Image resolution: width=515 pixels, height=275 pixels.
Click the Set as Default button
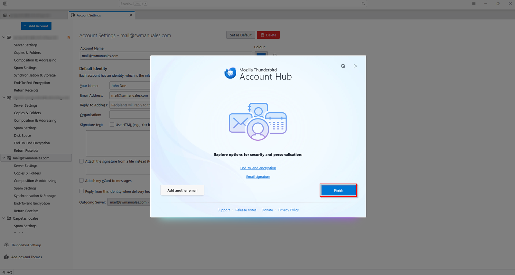241,35
